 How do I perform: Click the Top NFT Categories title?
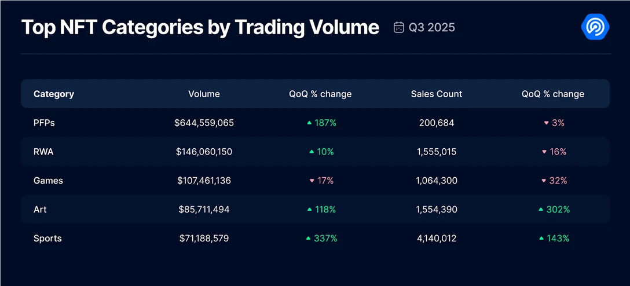[x=200, y=27]
